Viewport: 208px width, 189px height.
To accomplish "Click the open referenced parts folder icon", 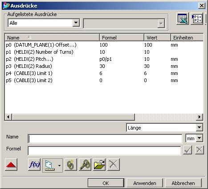I will (x=99, y=165).
